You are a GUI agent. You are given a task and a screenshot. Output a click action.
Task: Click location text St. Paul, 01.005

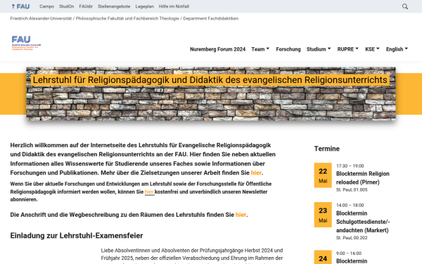[x=352, y=190]
